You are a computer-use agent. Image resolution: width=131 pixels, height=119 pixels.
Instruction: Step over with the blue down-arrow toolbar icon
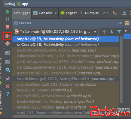(124, 13)
